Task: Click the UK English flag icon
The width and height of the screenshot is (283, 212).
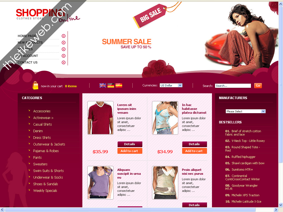Action: click(103, 86)
